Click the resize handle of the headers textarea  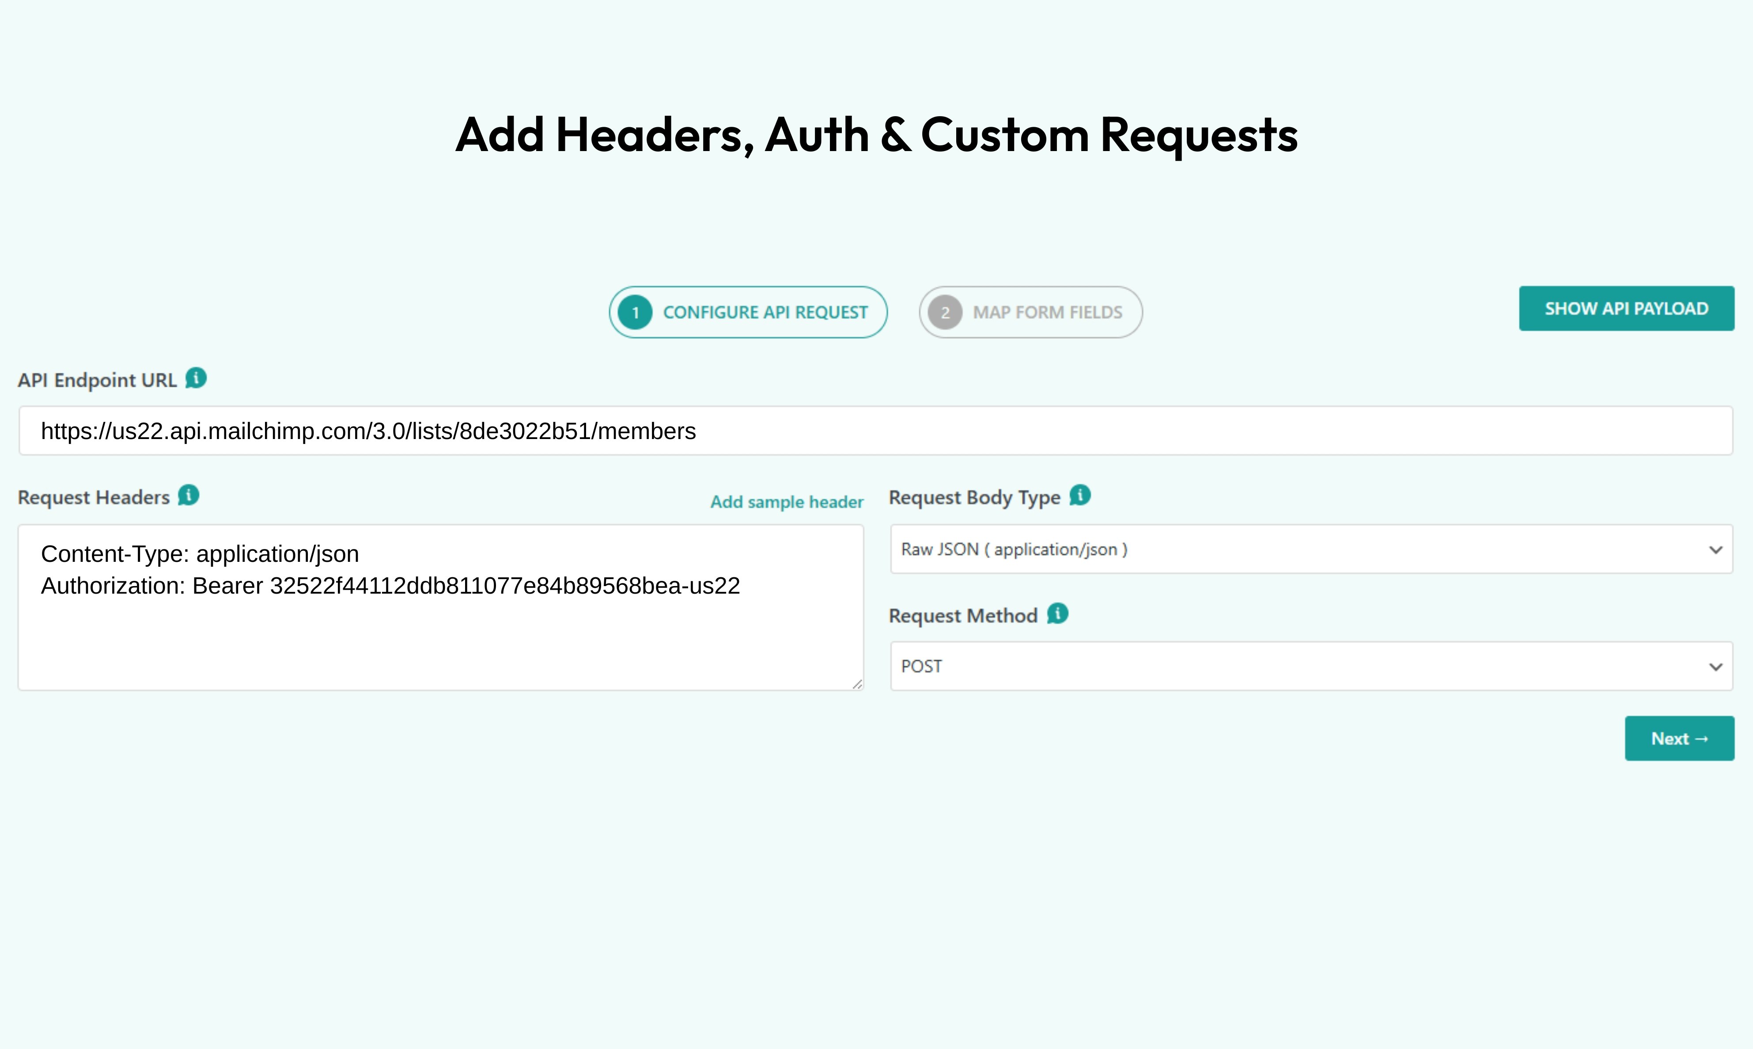[857, 683]
